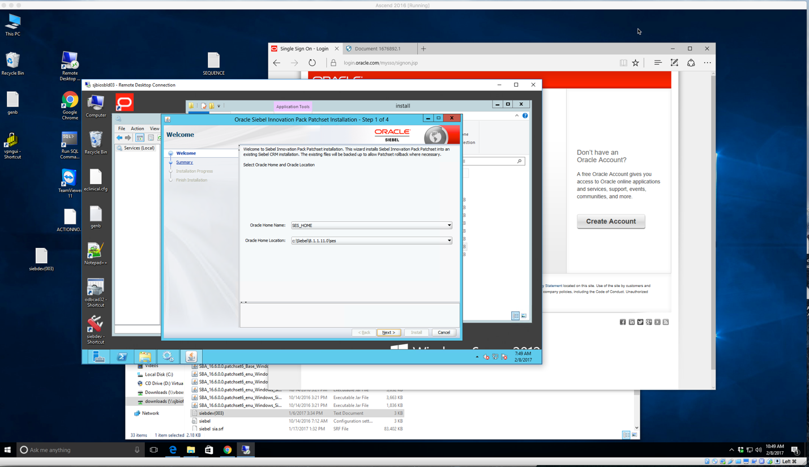This screenshot has width=809, height=467.
Task: Click YouTube icon on Oracle page footer
Action: 657,322
